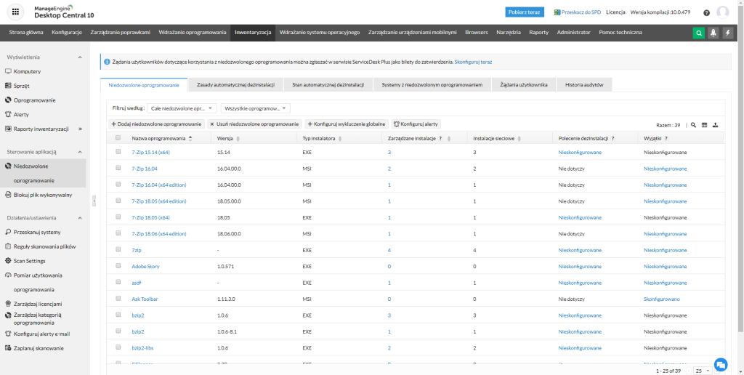744x375 pixels.
Task: Open the app grid launcher icon
Action: (x=16, y=12)
